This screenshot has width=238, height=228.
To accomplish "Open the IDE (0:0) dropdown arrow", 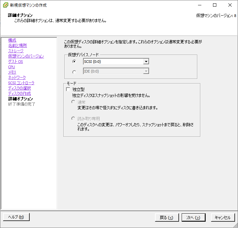I will [x=146, y=71].
